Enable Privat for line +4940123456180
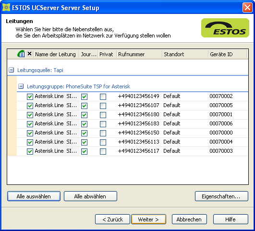 click(x=103, y=115)
